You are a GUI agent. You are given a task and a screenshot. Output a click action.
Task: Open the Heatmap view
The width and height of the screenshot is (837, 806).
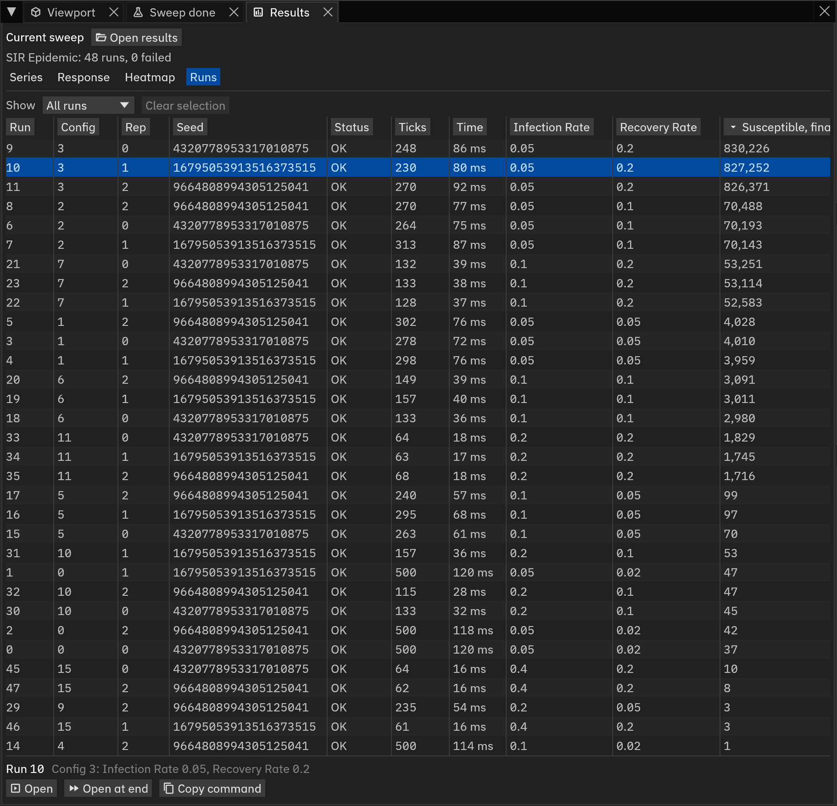(x=150, y=77)
